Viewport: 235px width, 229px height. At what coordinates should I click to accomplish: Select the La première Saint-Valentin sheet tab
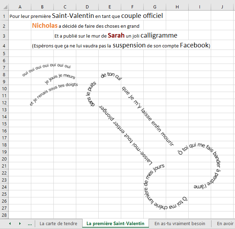click(x=115, y=224)
